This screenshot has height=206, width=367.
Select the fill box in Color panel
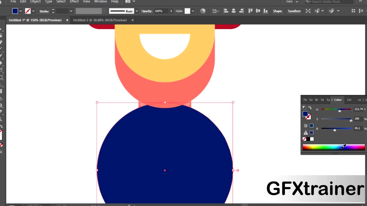tap(305, 114)
